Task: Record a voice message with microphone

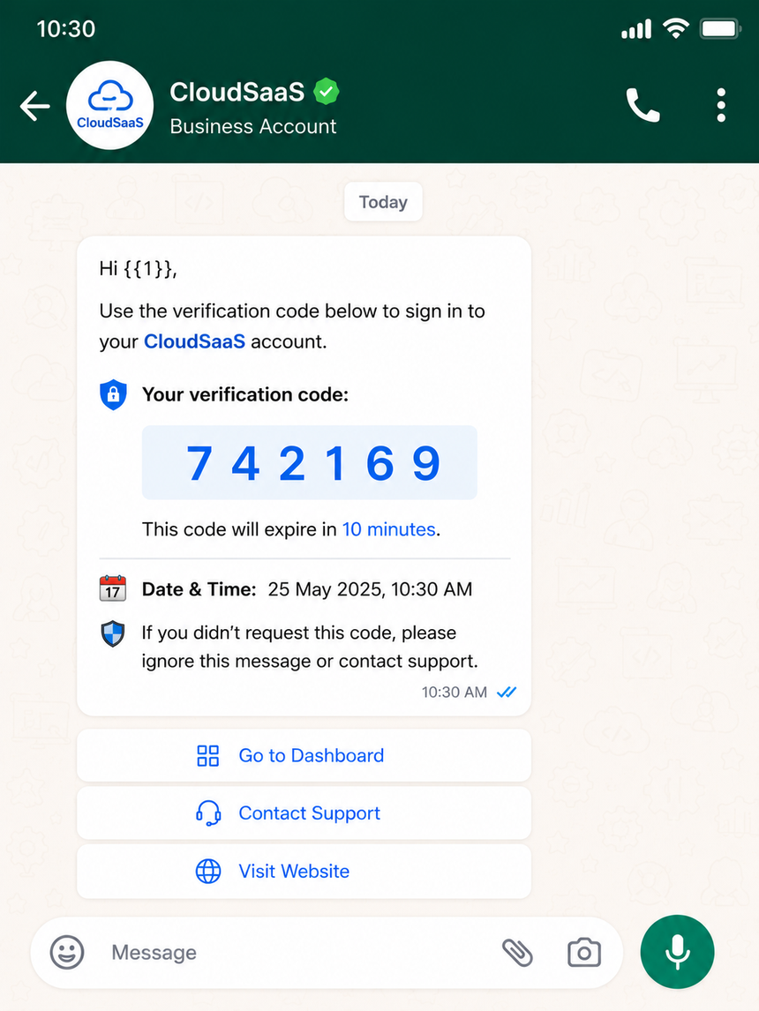Action: tap(677, 952)
